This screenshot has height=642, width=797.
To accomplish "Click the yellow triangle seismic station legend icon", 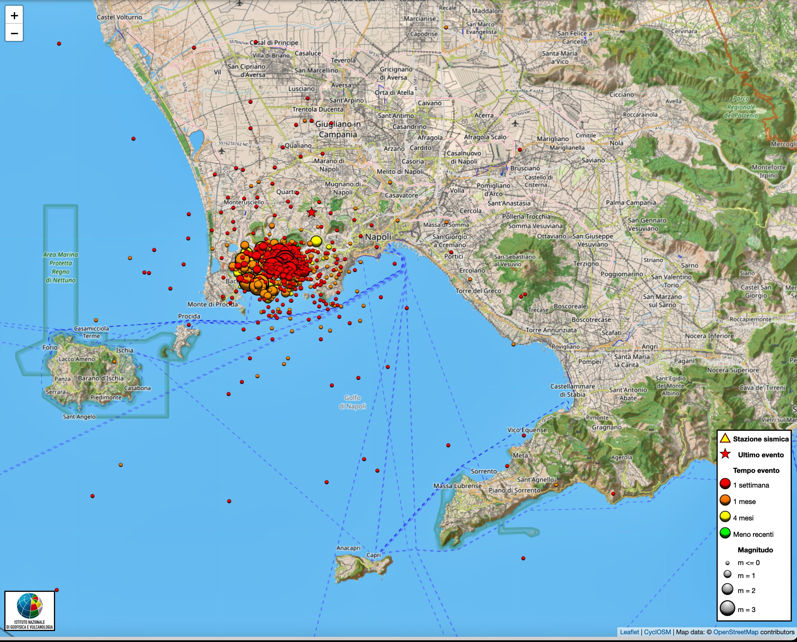I will tap(725, 439).
